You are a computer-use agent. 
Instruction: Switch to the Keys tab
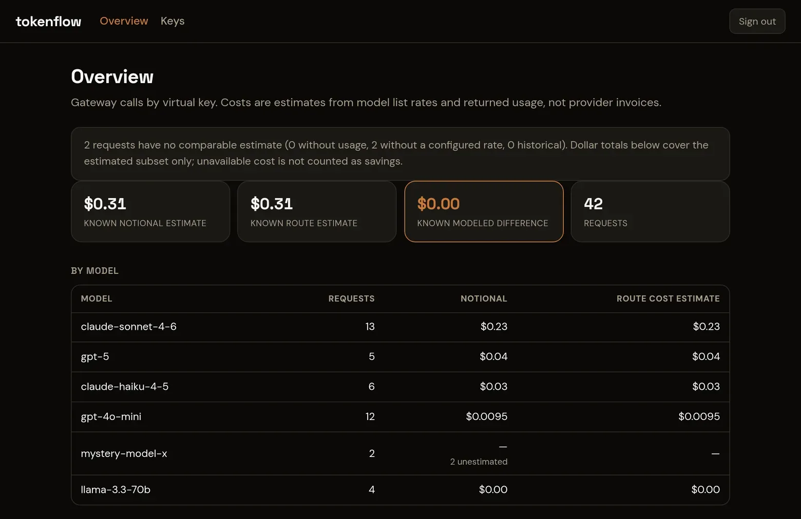tap(173, 21)
